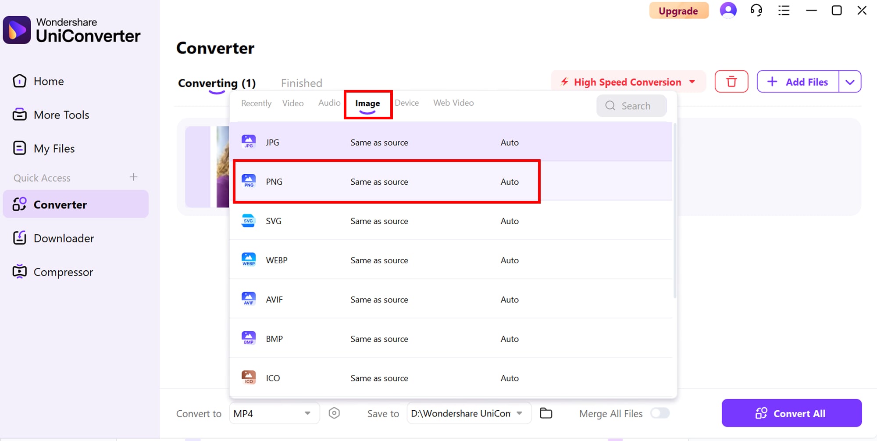This screenshot has width=877, height=441.
Task: Expand the High Speed Conversion dropdown
Action: 692,82
